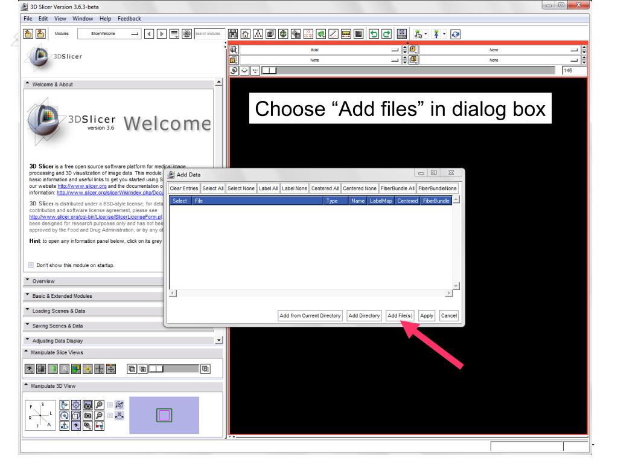Click Clear Entries button

(183, 188)
